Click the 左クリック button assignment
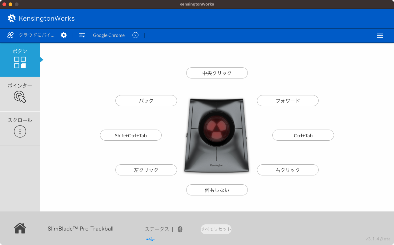Screen dimensions: 394x245 tap(146, 170)
